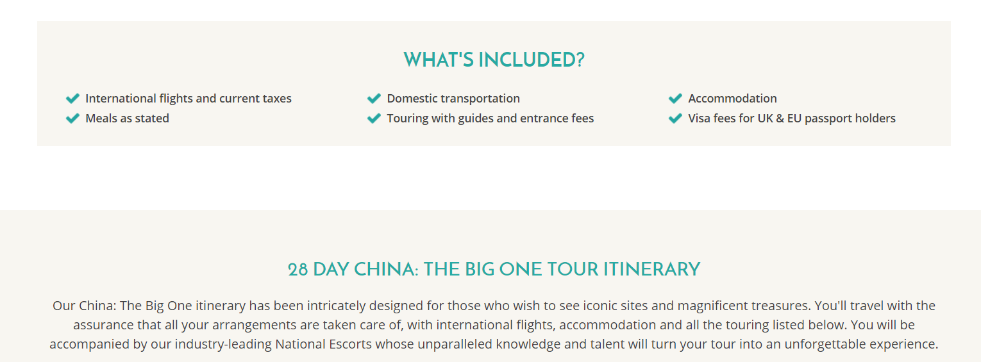Select the checkmark icon beside Accommodation
Screen dimensions: 981x362
coord(675,98)
